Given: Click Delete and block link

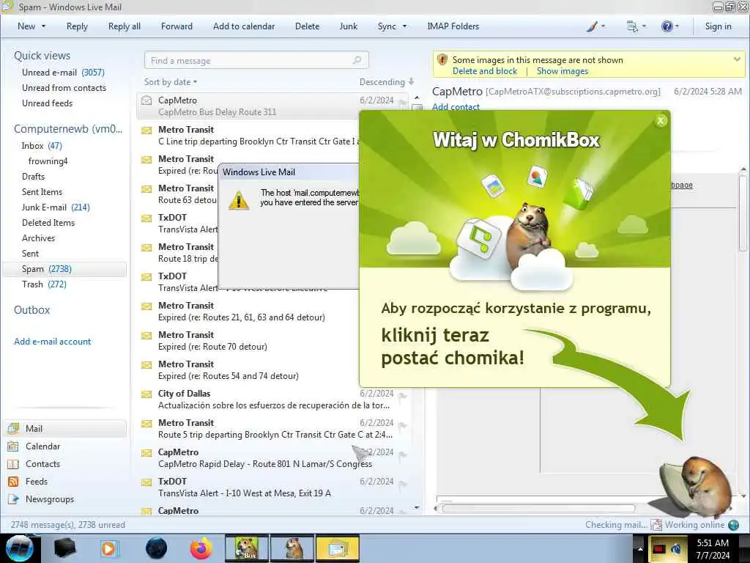Looking at the screenshot, I should (485, 71).
